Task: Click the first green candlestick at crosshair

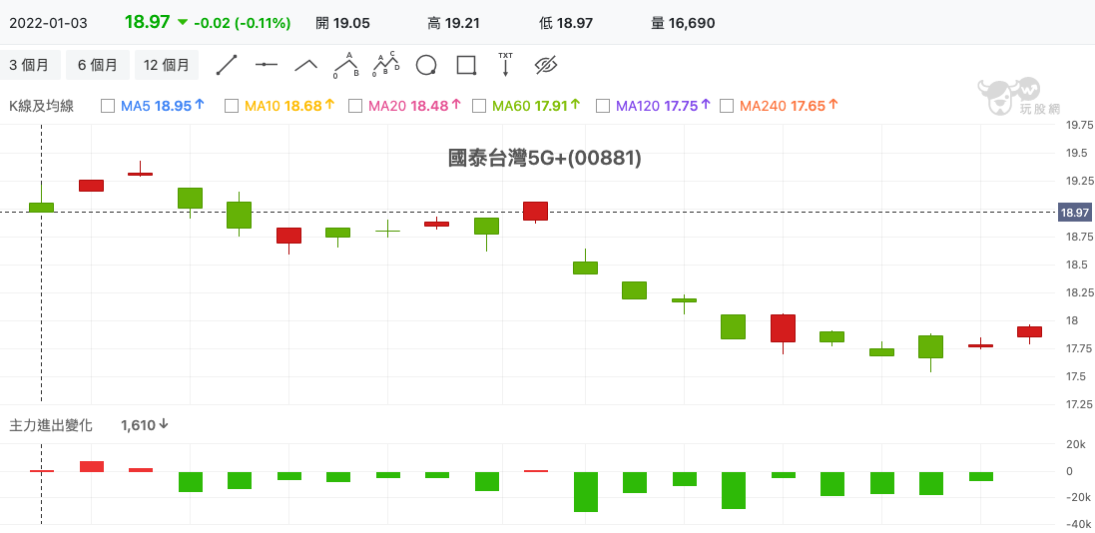Action: (41, 208)
